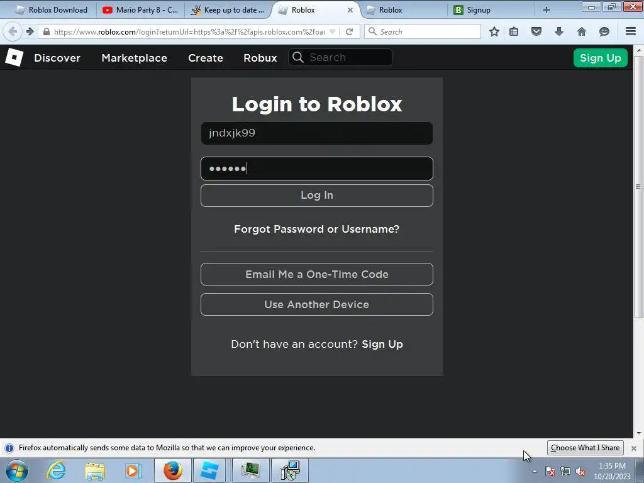This screenshot has height=483, width=644.
Task: Open the network computers taskbar icon
Action: pos(250,470)
